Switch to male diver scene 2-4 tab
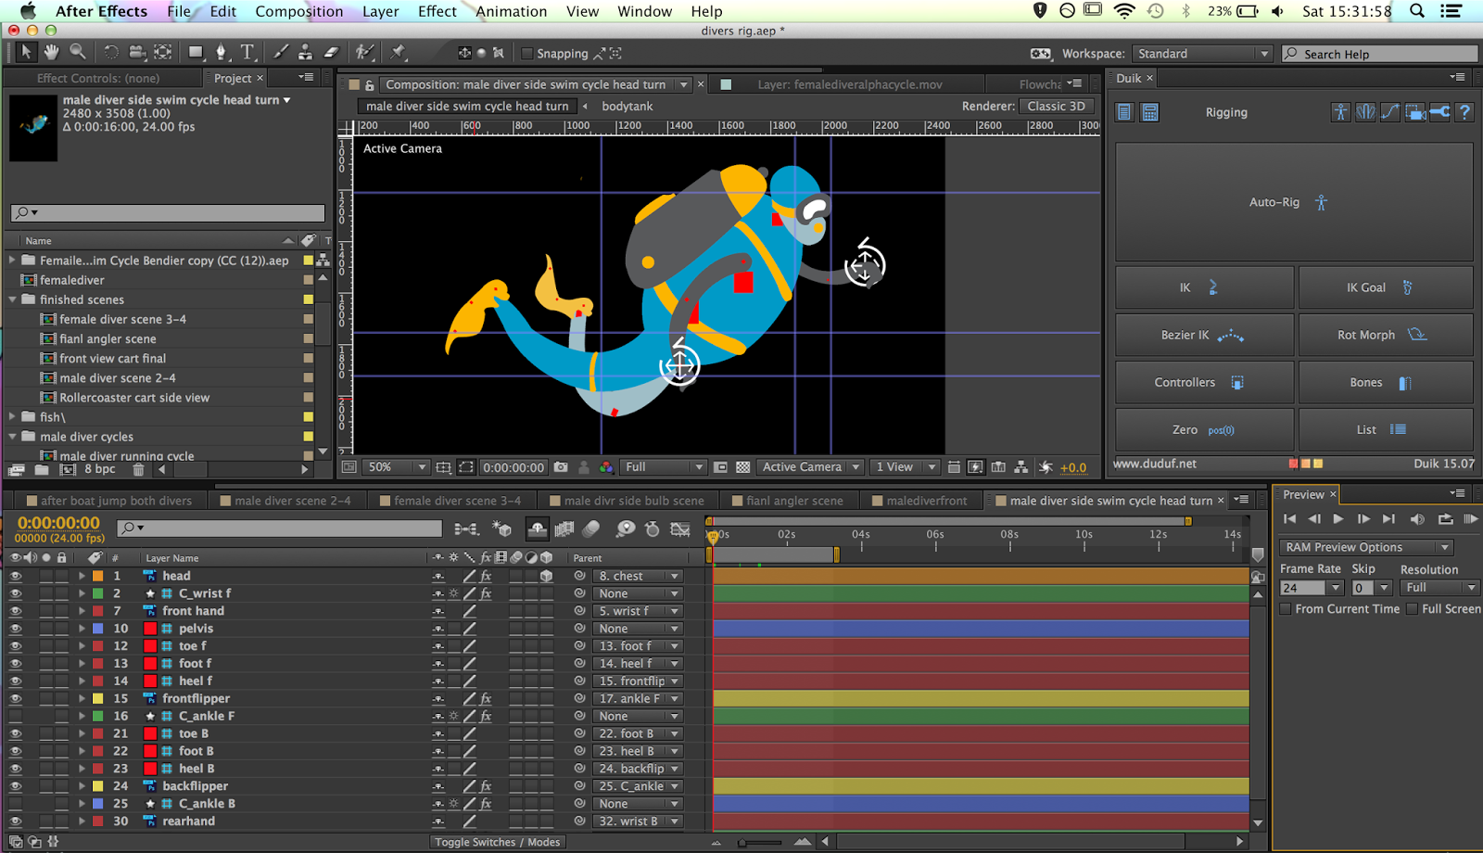This screenshot has height=853, width=1483. pos(292,501)
